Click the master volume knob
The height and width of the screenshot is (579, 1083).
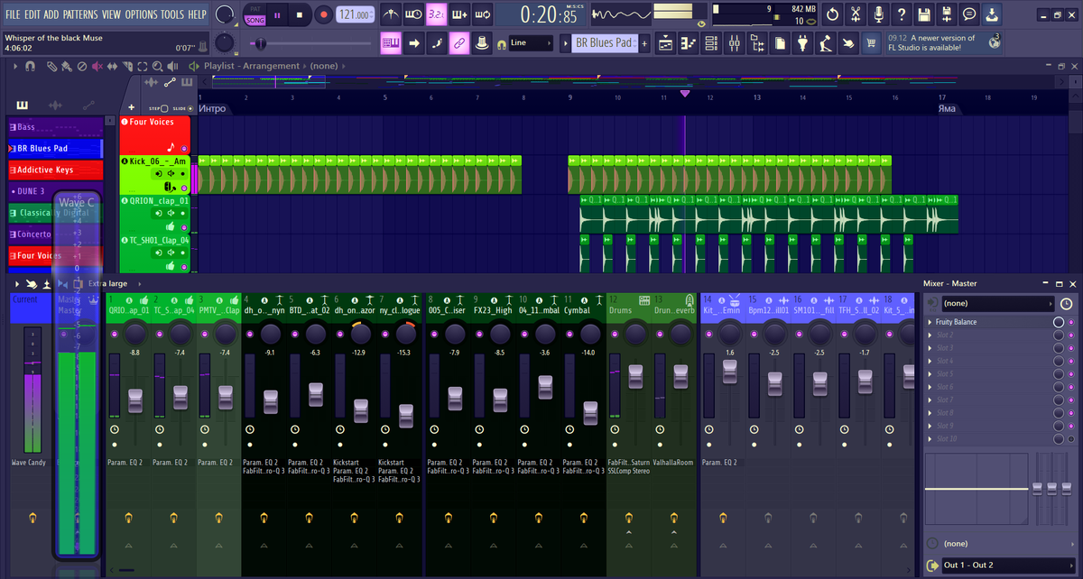pos(226,14)
